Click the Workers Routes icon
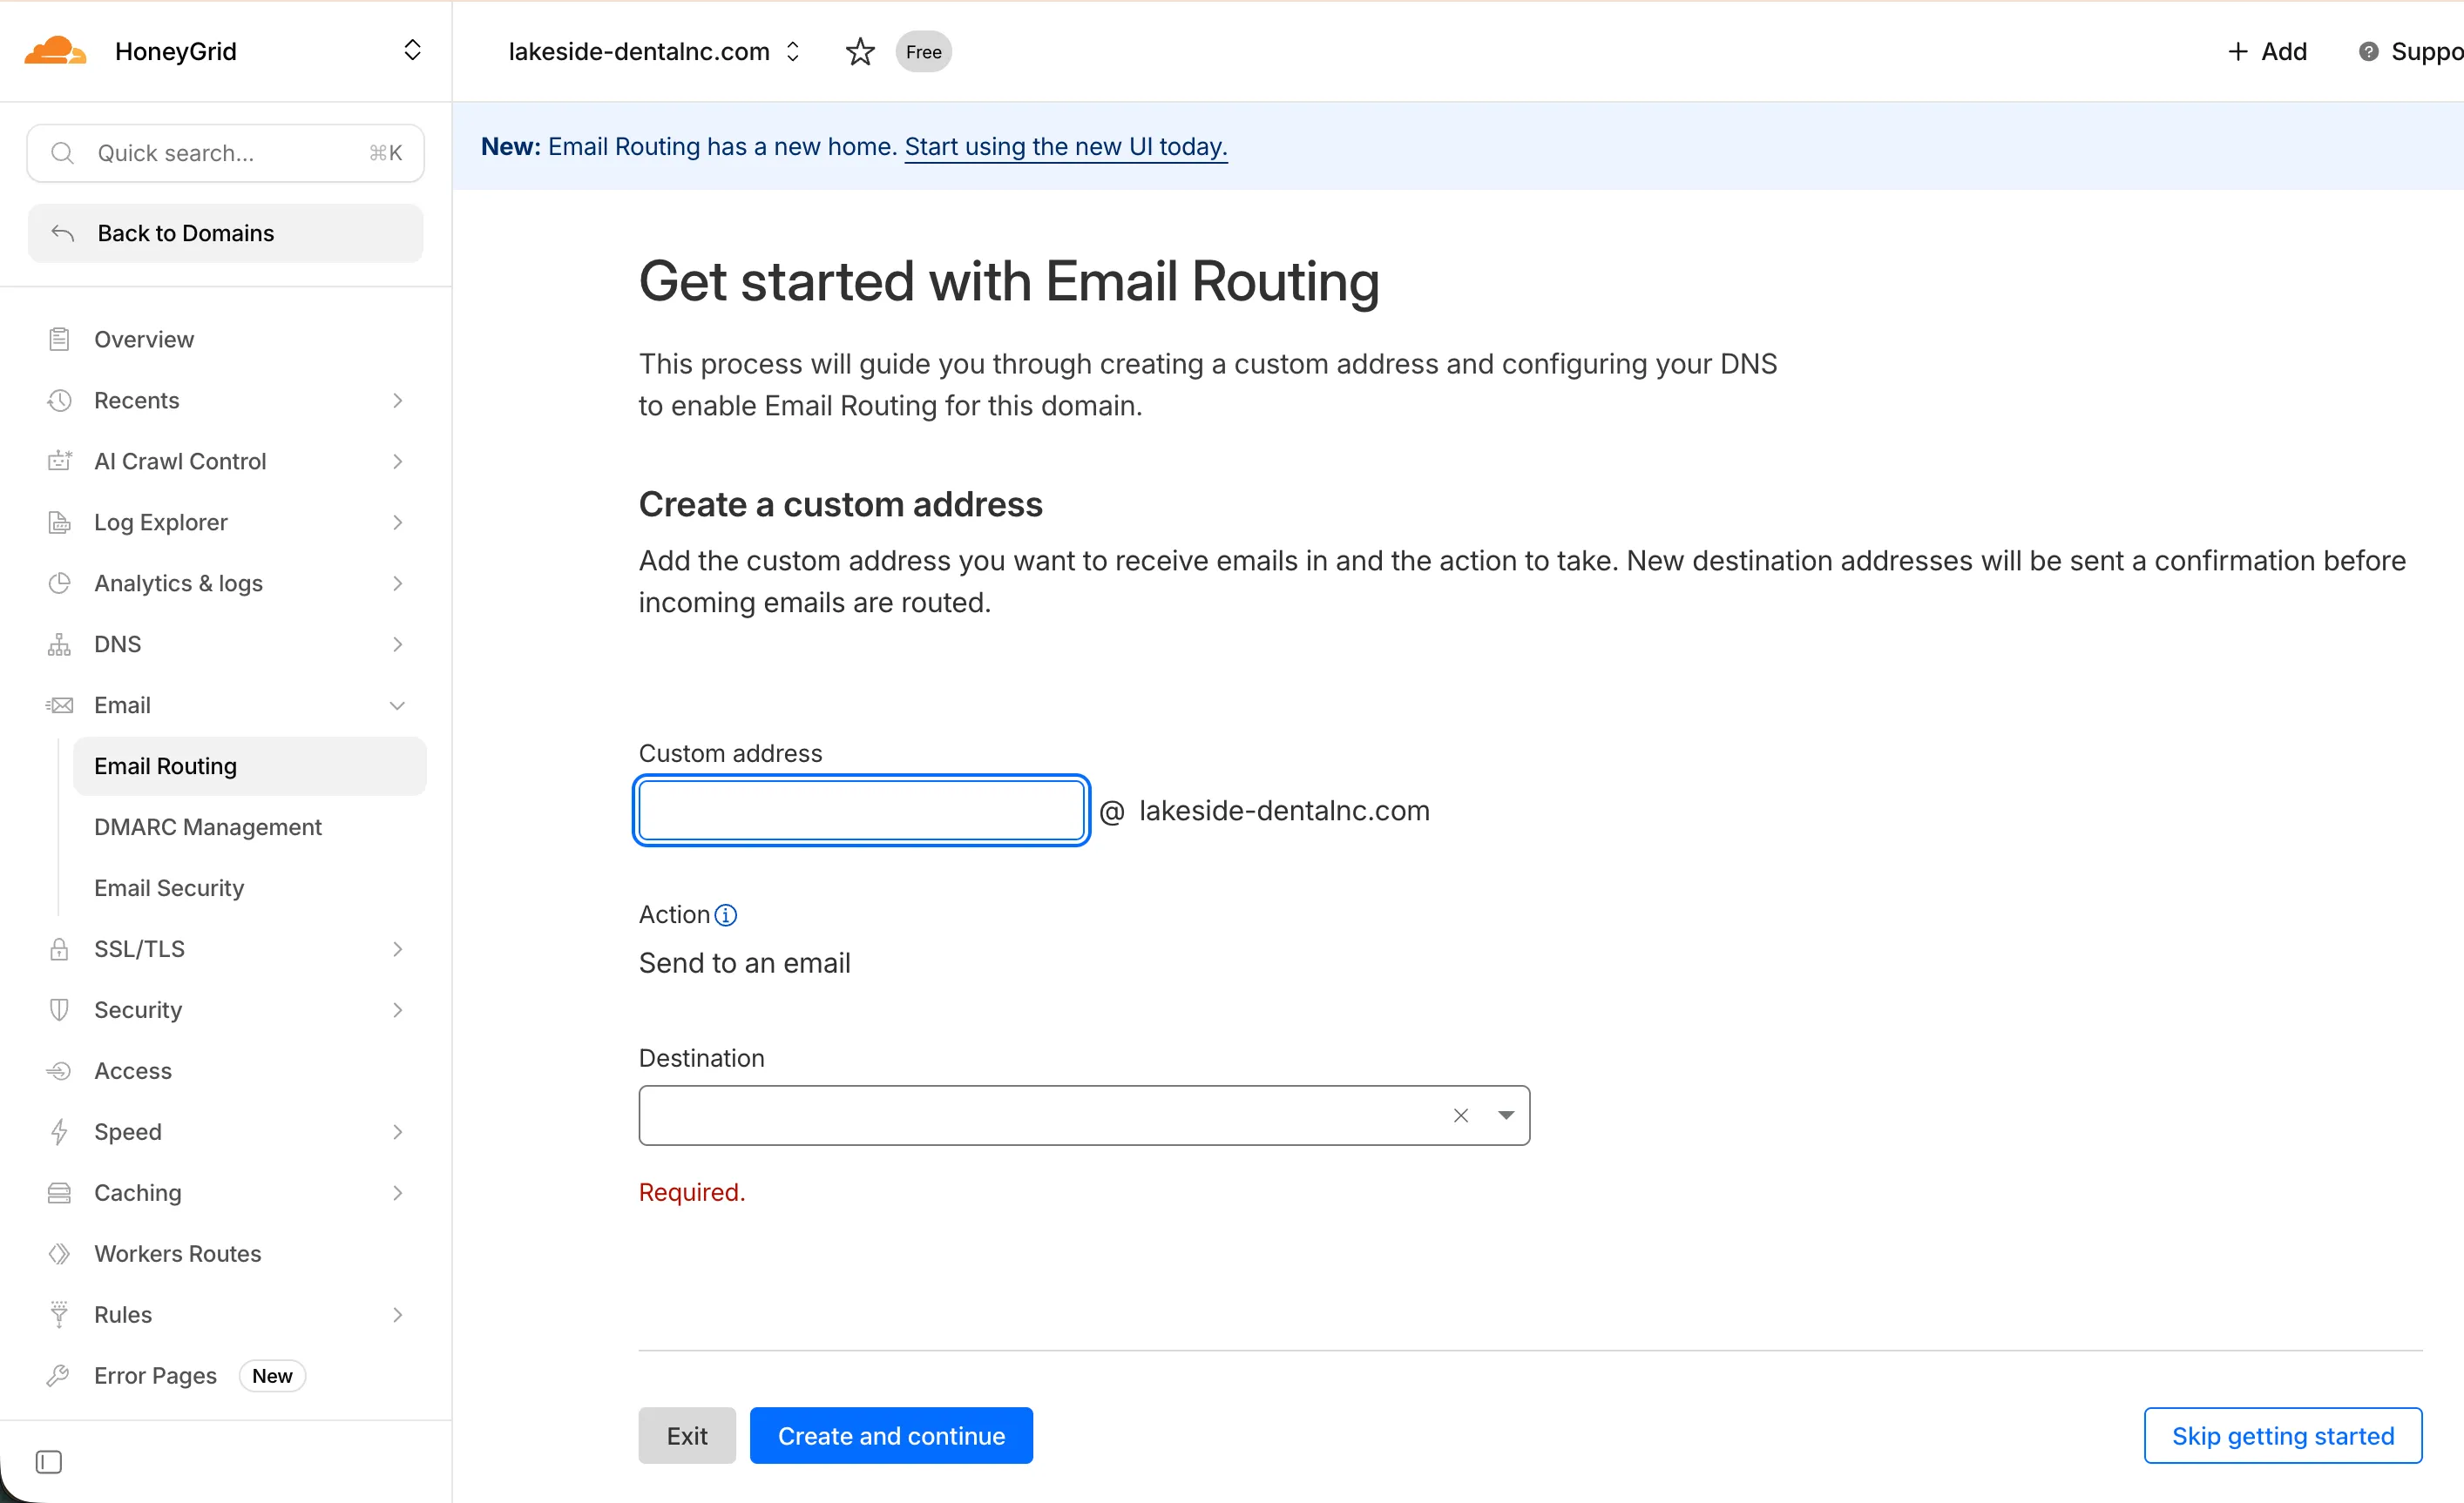Image resolution: width=2464 pixels, height=1503 pixels. point(59,1254)
